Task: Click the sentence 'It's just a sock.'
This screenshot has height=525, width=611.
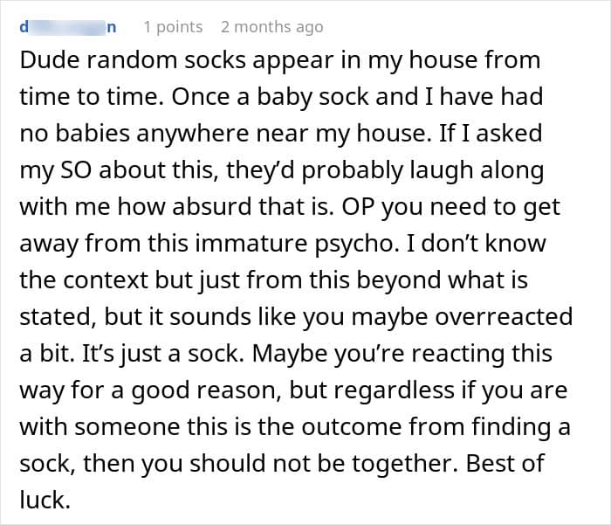Action: coord(163,354)
